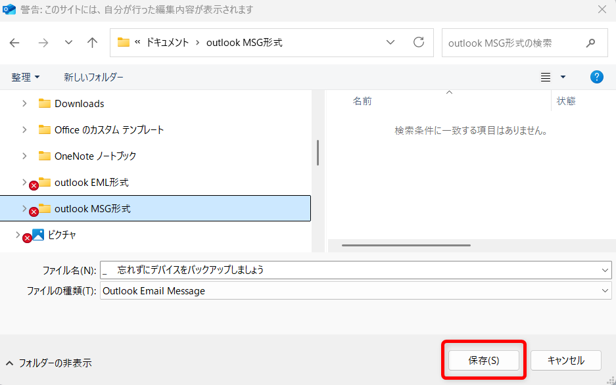Click the view layout list icon
This screenshot has width=616, height=385.
(x=545, y=78)
